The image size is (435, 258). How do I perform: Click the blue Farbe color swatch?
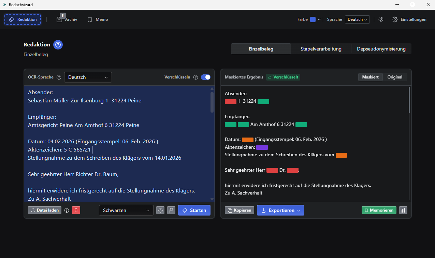[x=313, y=19]
